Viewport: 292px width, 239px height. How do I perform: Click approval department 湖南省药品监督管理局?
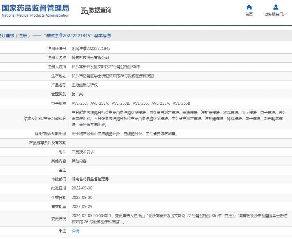(x=90, y=179)
